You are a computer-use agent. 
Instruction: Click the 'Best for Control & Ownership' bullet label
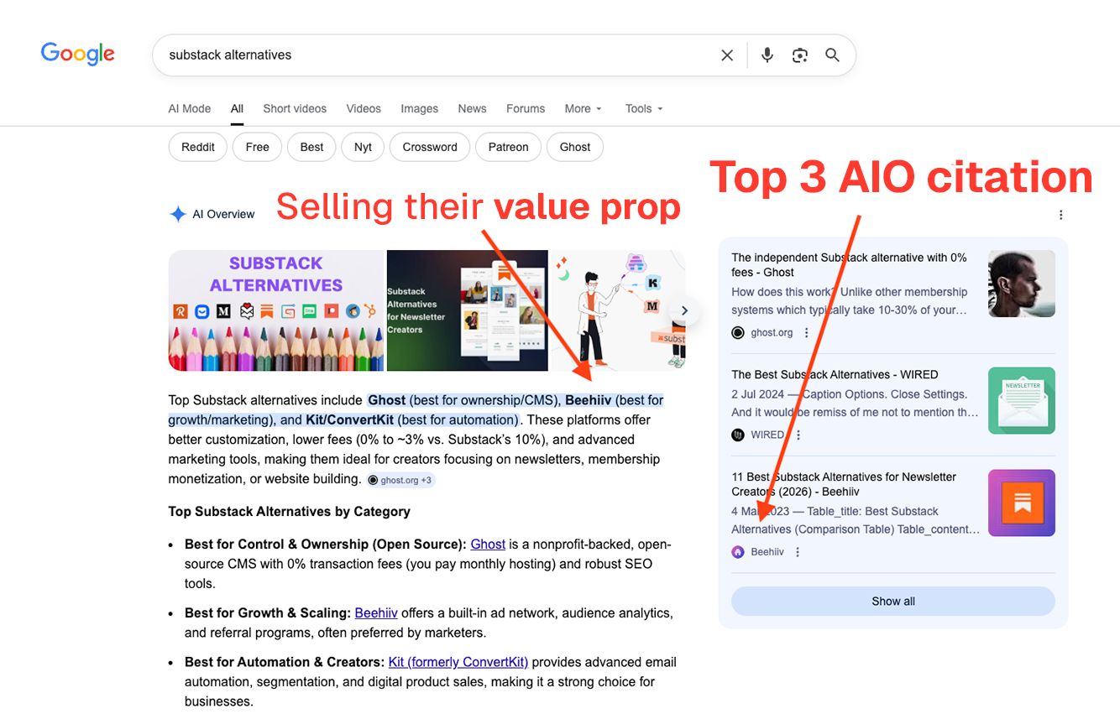[326, 544]
